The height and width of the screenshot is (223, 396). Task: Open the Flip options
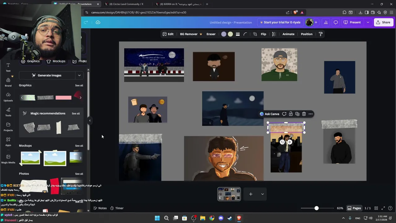coord(263,34)
